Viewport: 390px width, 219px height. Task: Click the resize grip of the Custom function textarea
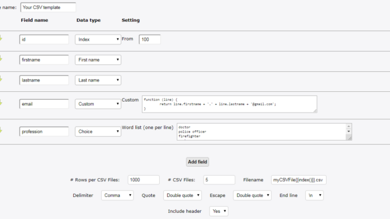coord(315,111)
